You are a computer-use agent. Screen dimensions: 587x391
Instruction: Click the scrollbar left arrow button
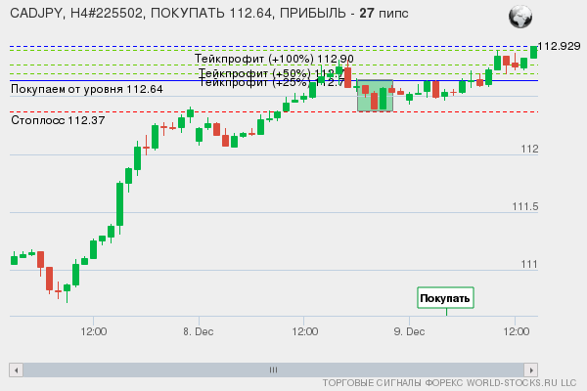point(16,369)
